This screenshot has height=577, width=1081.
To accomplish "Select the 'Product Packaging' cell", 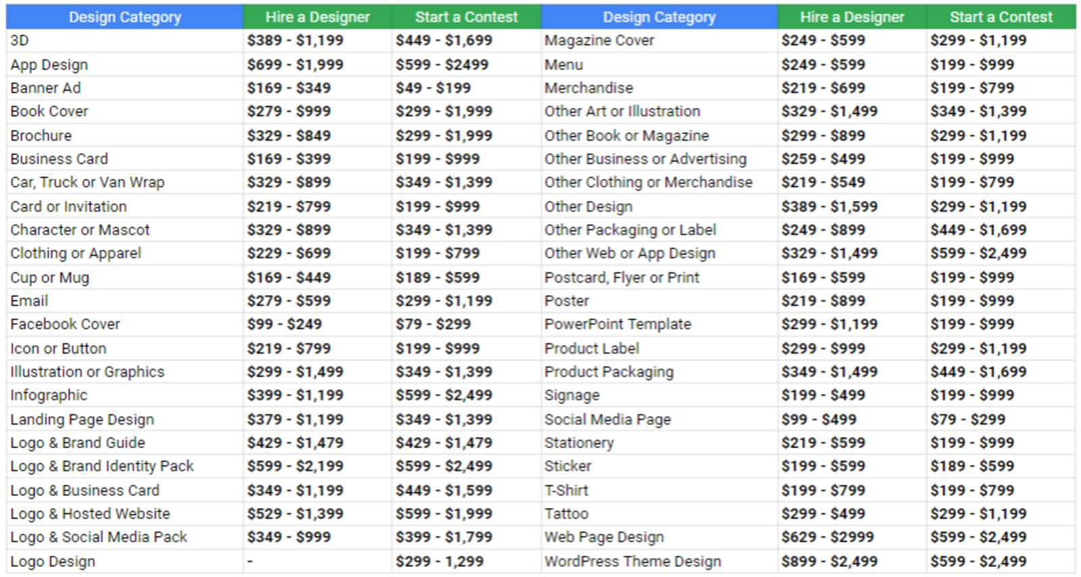I will 659,372.
